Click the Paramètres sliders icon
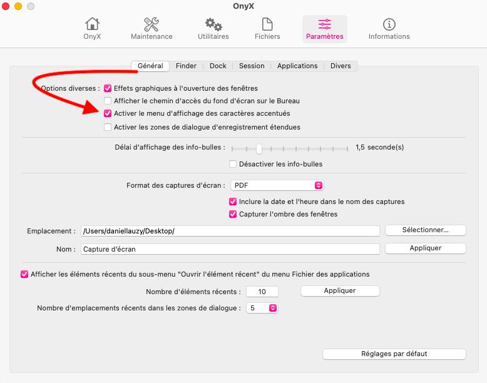This screenshot has width=487, height=383. click(x=325, y=25)
